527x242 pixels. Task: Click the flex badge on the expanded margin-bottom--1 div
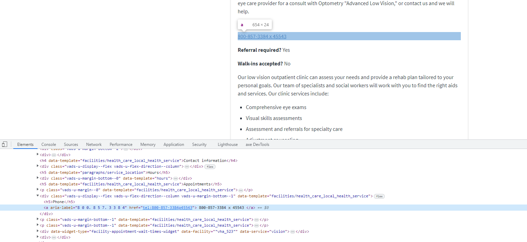(x=379, y=196)
